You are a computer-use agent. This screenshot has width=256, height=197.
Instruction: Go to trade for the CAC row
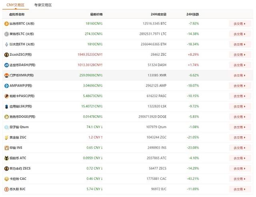pyautogui.click(x=240, y=179)
